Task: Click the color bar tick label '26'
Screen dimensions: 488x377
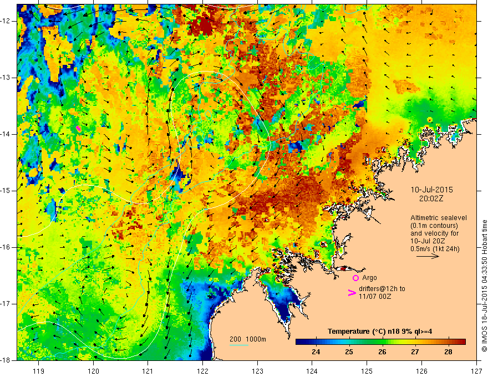Action: click(x=382, y=352)
